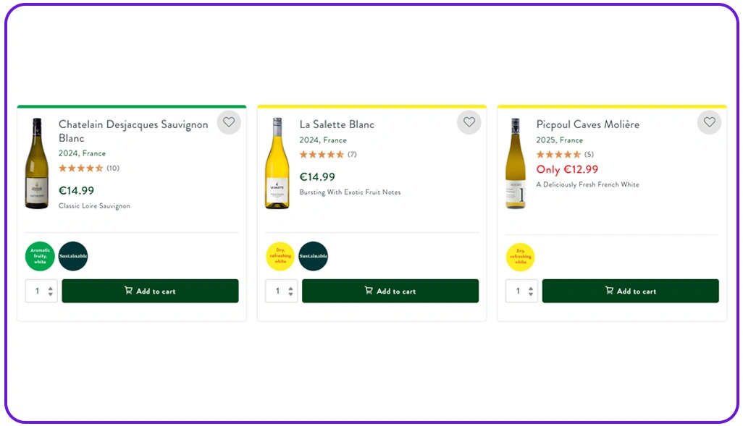Select the Sustainable badge on the La Salette card

[313, 256]
